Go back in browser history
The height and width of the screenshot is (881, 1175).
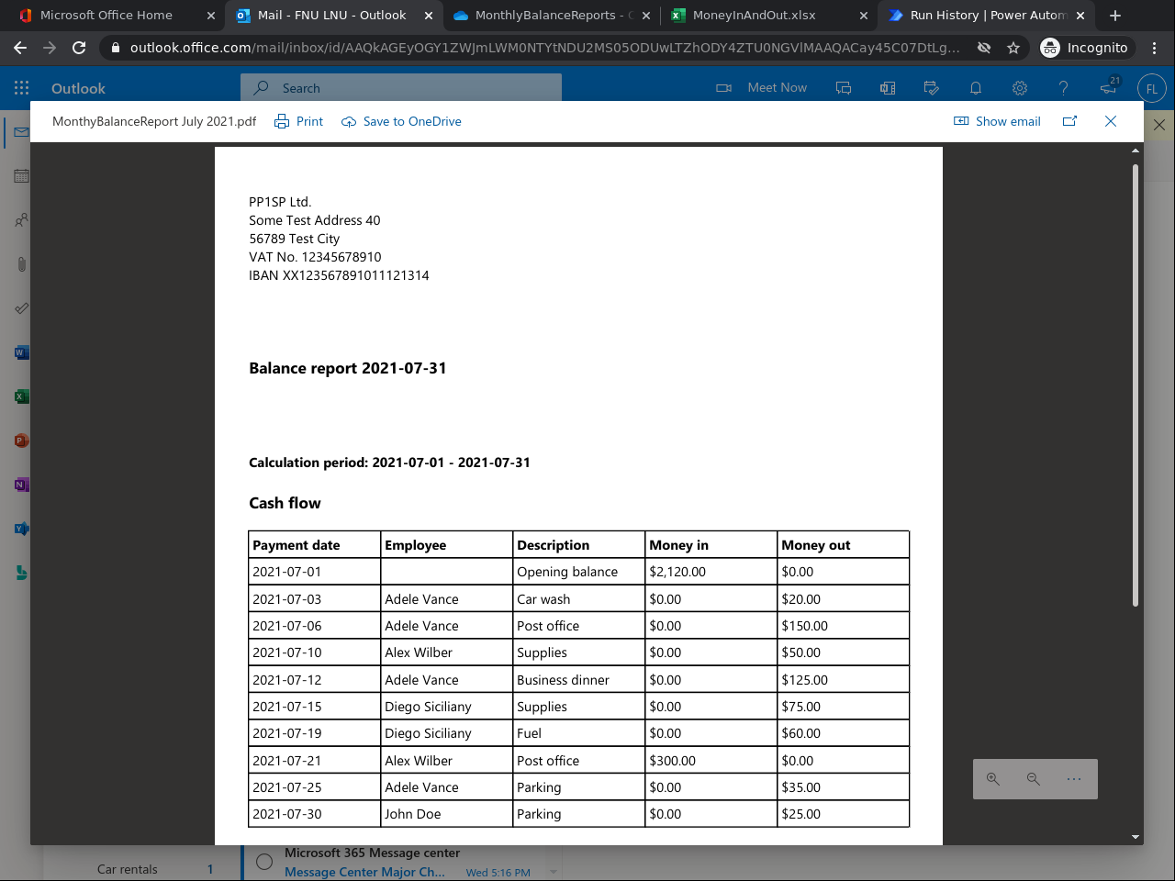(20, 48)
